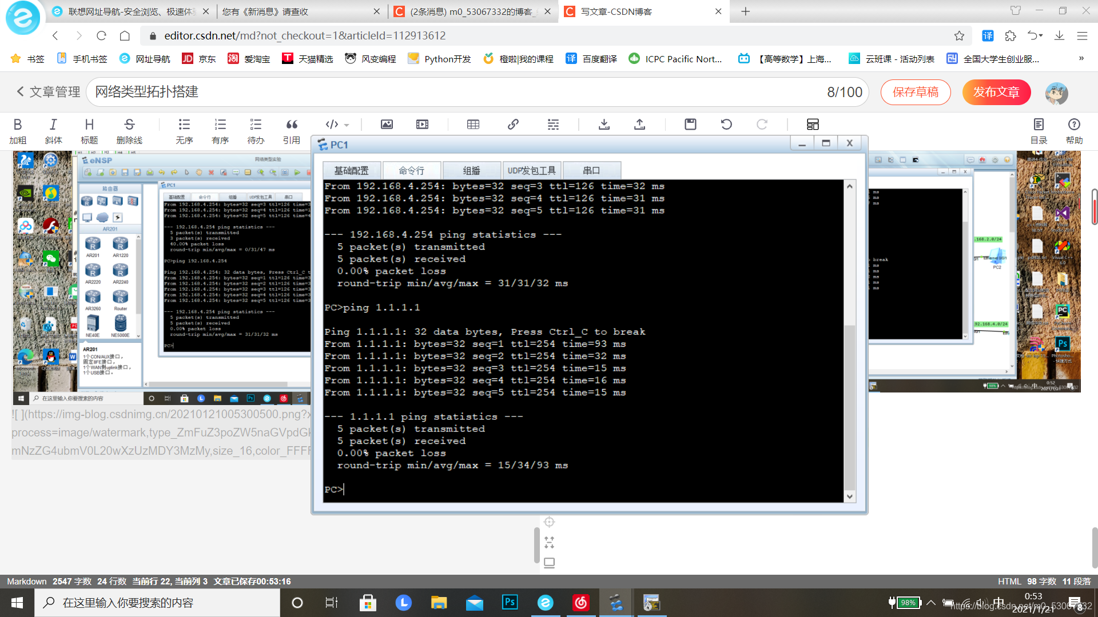Open the user avatar menu

point(1056,93)
